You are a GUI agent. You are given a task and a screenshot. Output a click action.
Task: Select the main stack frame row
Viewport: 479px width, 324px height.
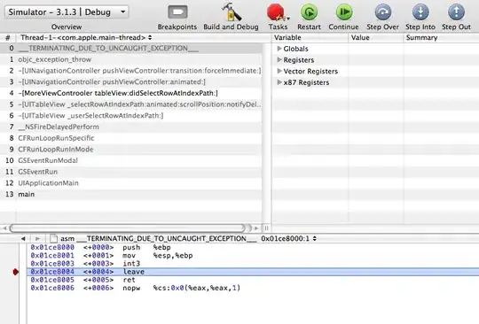130,195
